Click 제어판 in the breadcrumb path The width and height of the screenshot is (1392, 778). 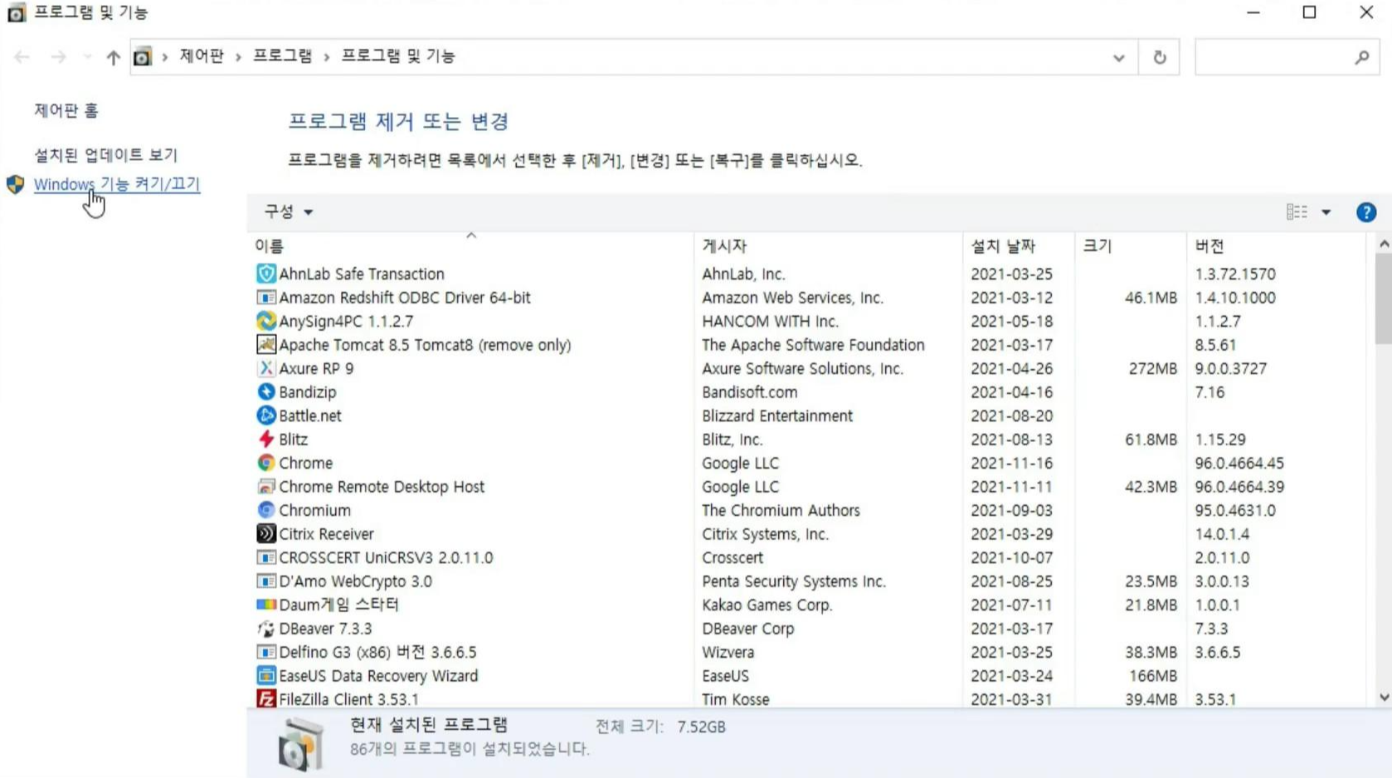[202, 56]
